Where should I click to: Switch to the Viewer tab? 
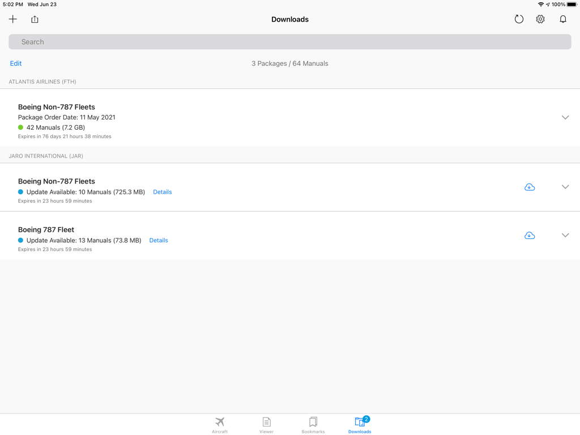(266, 425)
